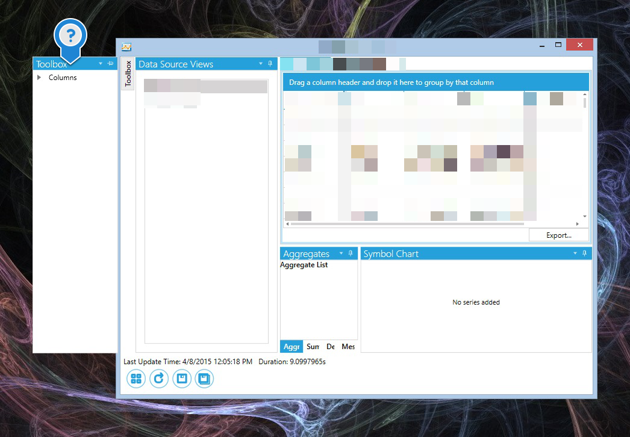630x437 pixels.
Task: Close the main window with the red X
Action: [x=580, y=45]
